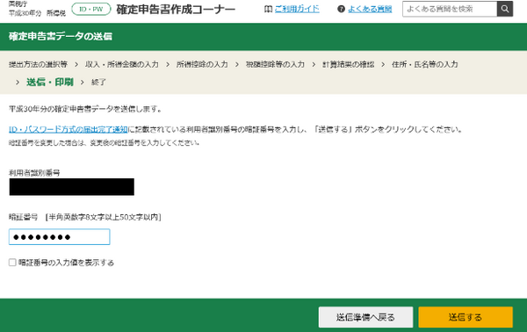Select breadcrumb step 提出方法の選択等
This screenshot has width=527, height=332.
click(38, 64)
